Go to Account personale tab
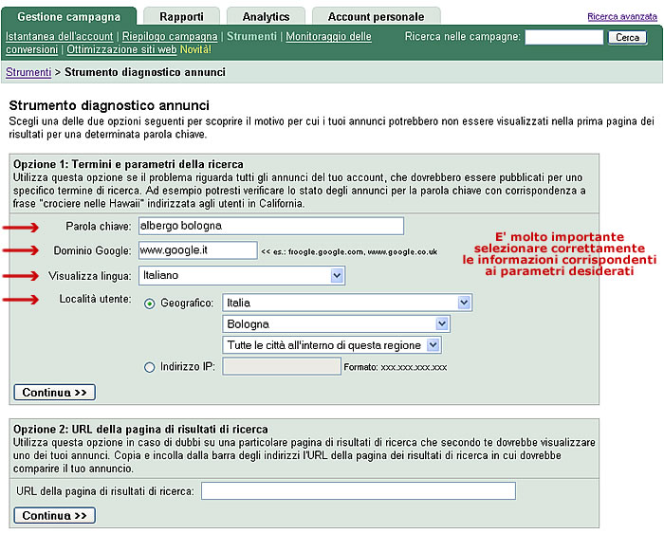The image size is (664, 534). click(376, 16)
